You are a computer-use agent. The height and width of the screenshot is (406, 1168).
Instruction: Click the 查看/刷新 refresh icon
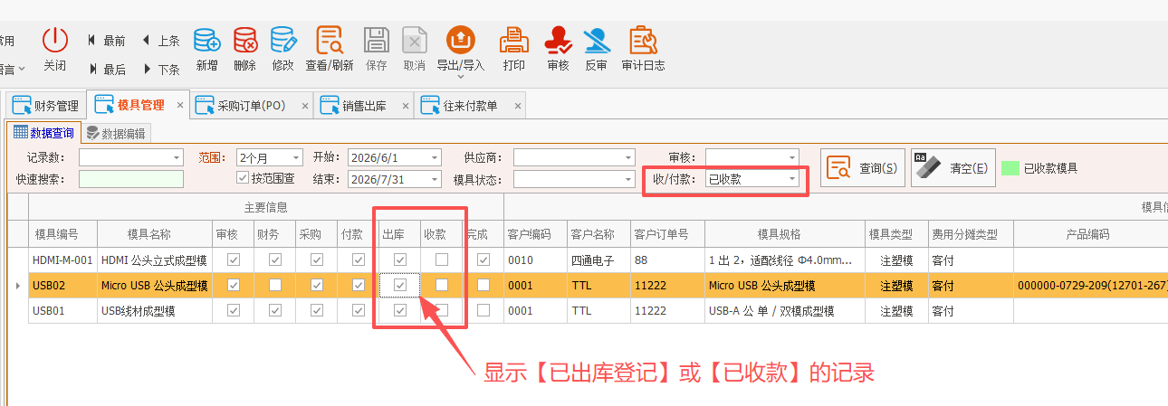329,40
